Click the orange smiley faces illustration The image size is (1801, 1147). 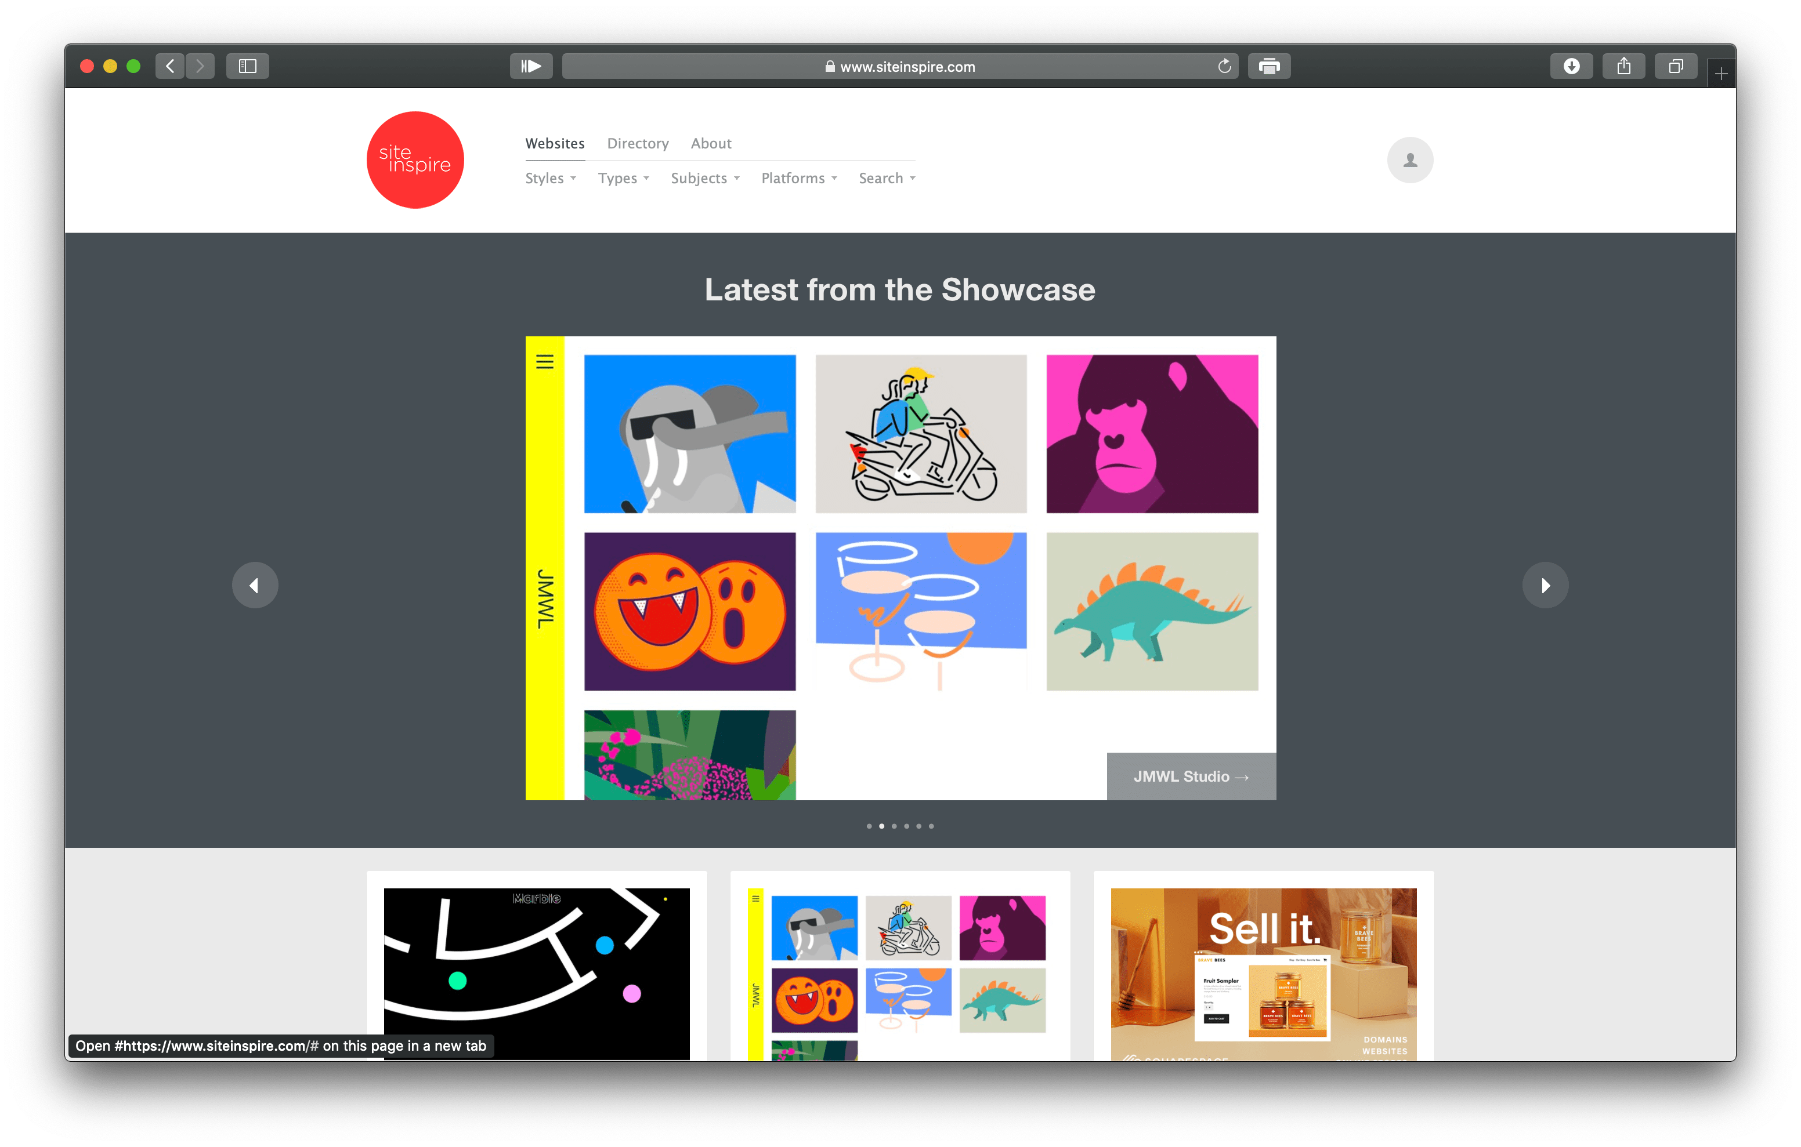point(689,612)
